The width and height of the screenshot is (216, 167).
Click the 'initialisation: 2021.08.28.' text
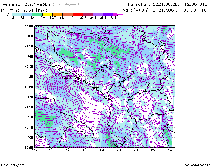click(151, 4)
